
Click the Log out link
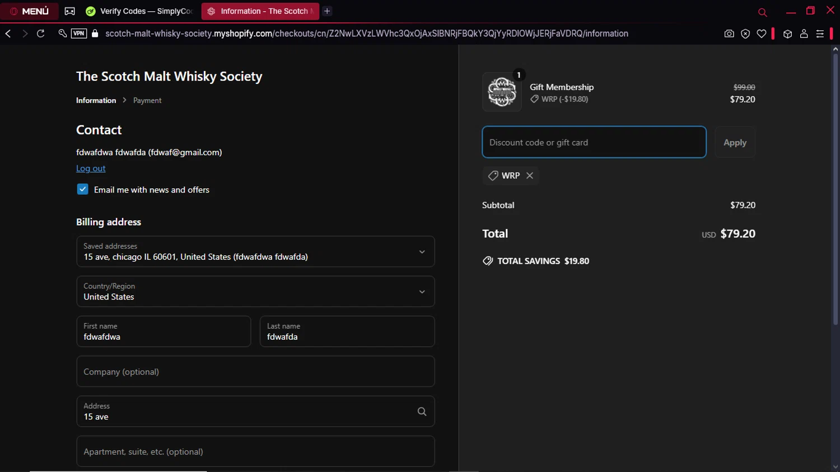[91, 168]
